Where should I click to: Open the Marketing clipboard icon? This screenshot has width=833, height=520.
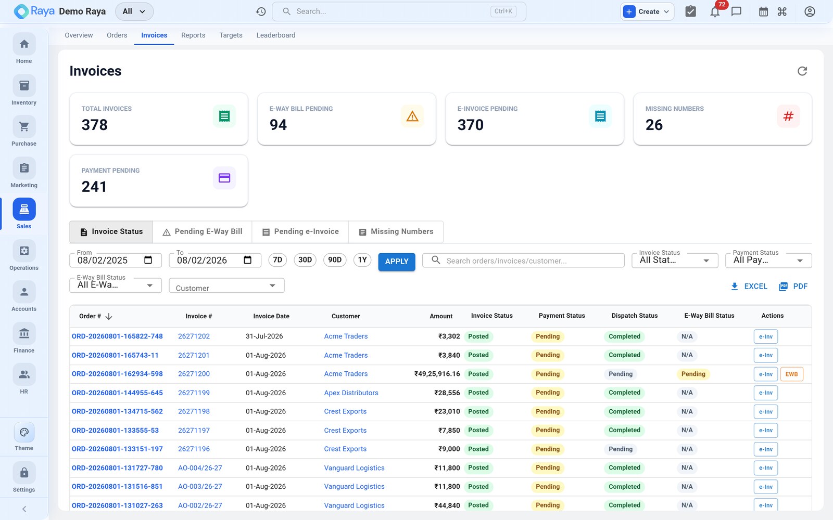click(24, 168)
